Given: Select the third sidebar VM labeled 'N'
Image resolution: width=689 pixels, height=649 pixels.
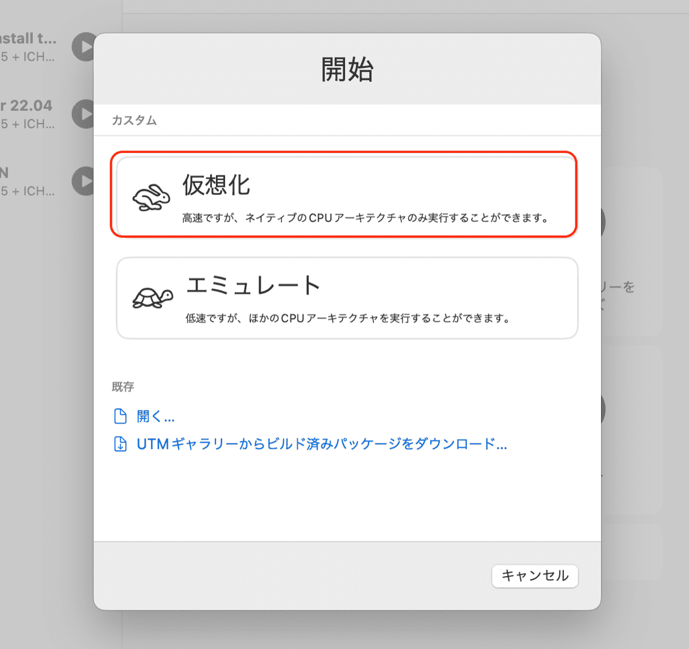Looking at the screenshot, I should 28,181.
